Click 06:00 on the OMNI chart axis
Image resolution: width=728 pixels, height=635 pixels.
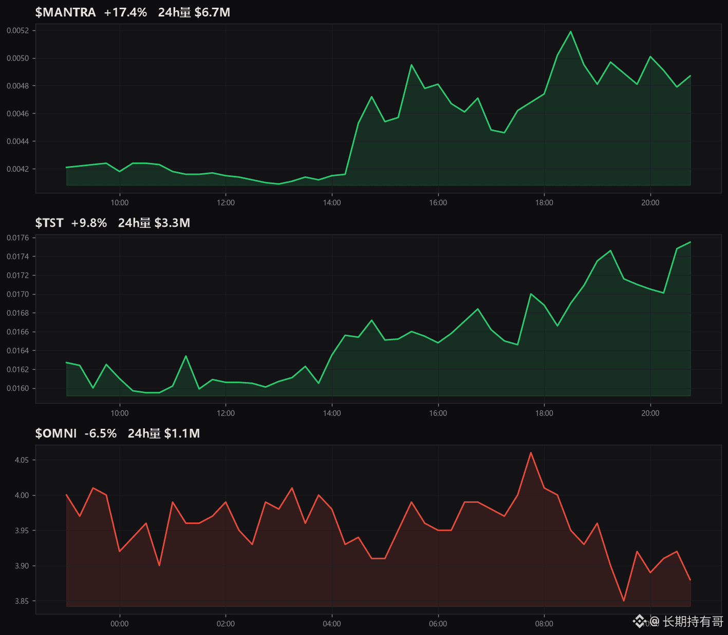point(438,624)
